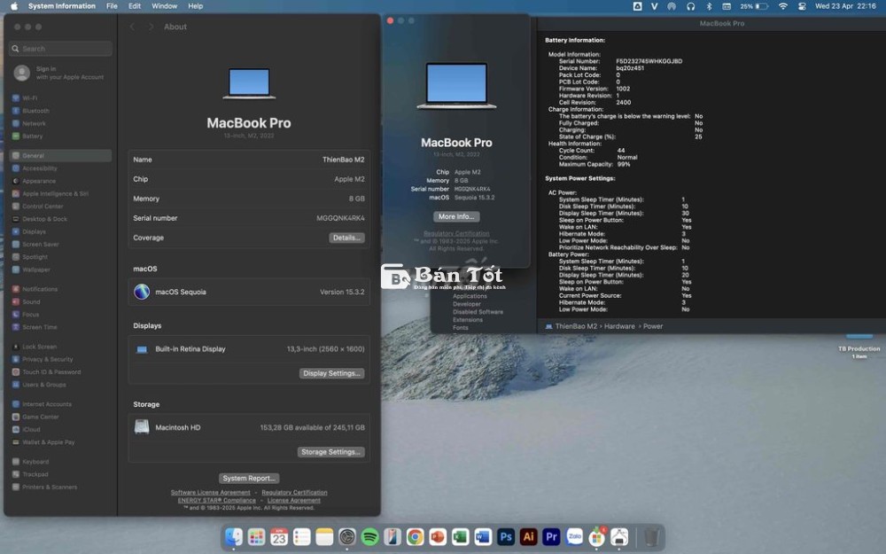Select Fonts in the System Information sidebar
The width and height of the screenshot is (886, 554).
pyautogui.click(x=461, y=328)
